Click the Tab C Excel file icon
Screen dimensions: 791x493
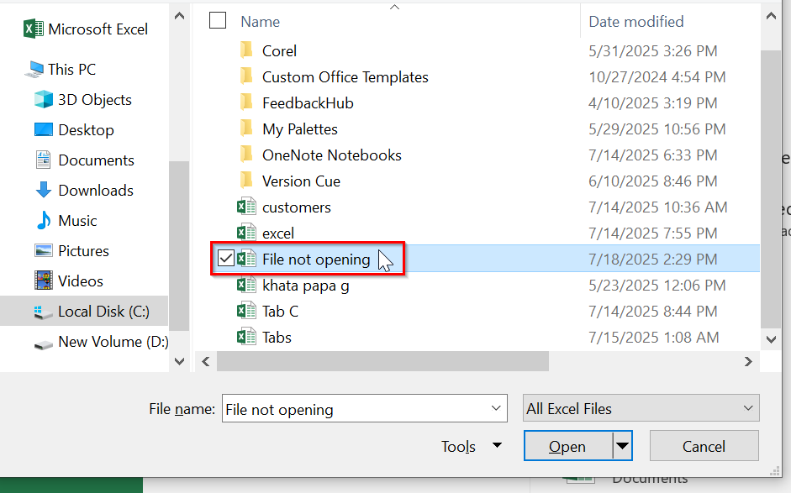click(x=246, y=311)
